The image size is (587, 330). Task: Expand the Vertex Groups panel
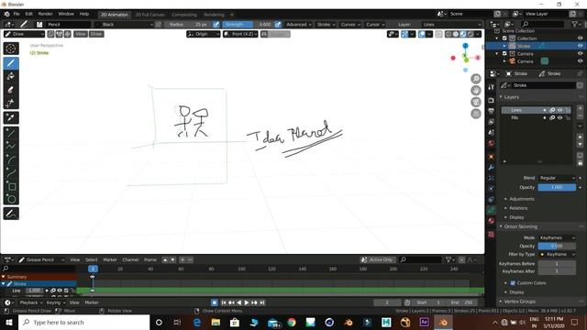click(x=519, y=302)
